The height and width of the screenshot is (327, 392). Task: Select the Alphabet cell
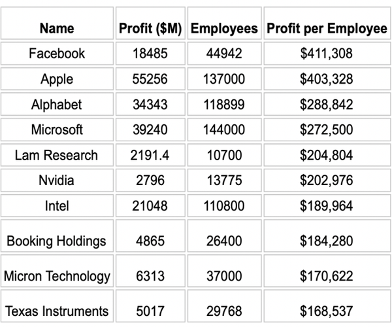point(57,105)
